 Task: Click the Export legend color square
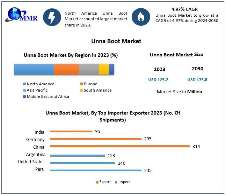coord(97,182)
